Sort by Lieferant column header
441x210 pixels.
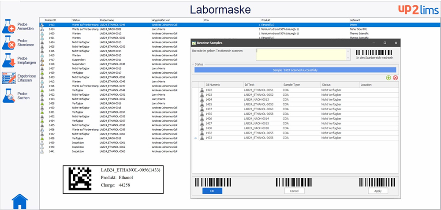click(355, 20)
